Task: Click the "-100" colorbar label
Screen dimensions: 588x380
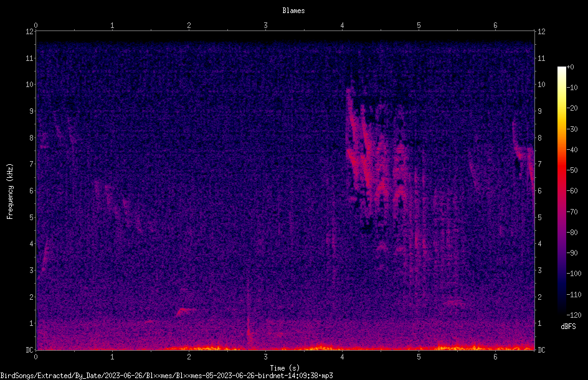Action: pos(574,274)
